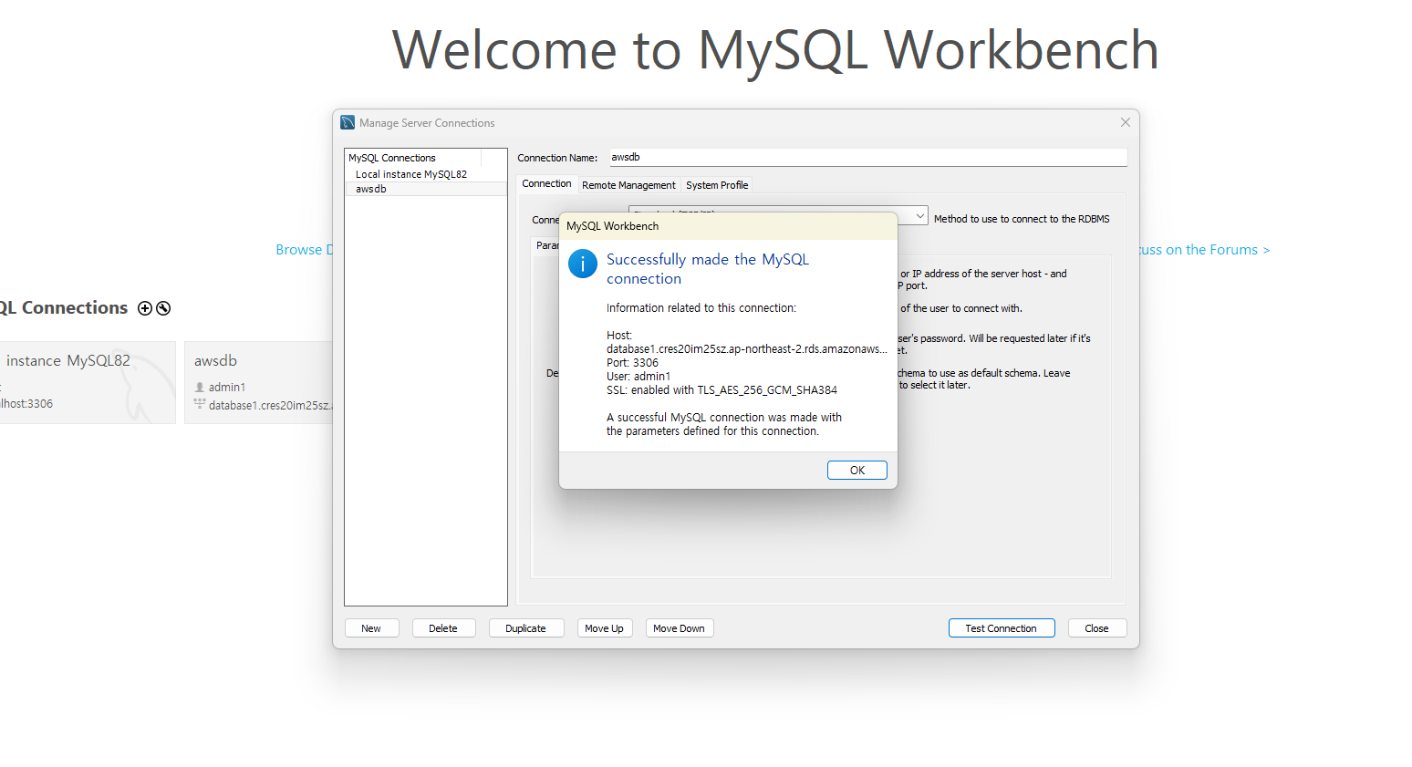The height and width of the screenshot is (767, 1412).
Task: Click the Move Down button
Action: pyautogui.click(x=679, y=628)
